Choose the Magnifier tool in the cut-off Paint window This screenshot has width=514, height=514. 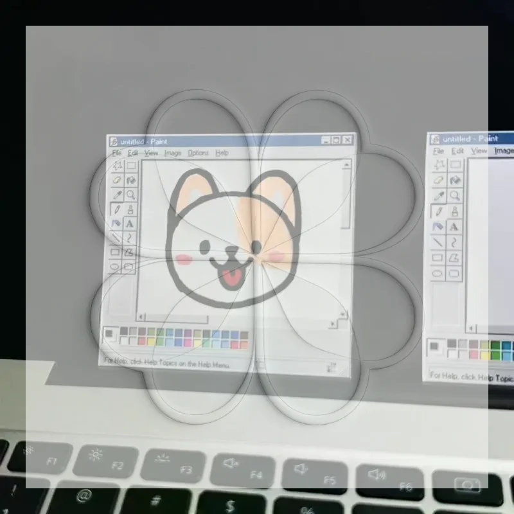(x=455, y=196)
